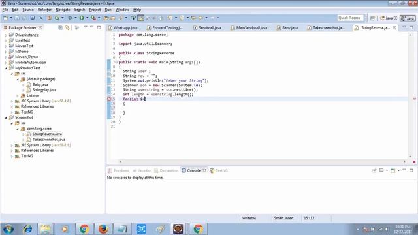Image resolution: width=418 pixels, height=235 pixels.
Task: Open the Javadoc view tab
Action: [x=142, y=170]
